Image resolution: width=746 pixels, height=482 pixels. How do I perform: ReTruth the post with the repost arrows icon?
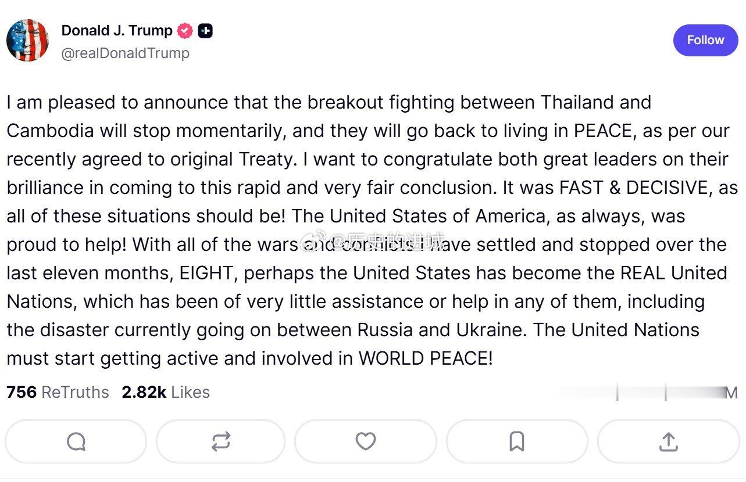[x=220, y=441]
